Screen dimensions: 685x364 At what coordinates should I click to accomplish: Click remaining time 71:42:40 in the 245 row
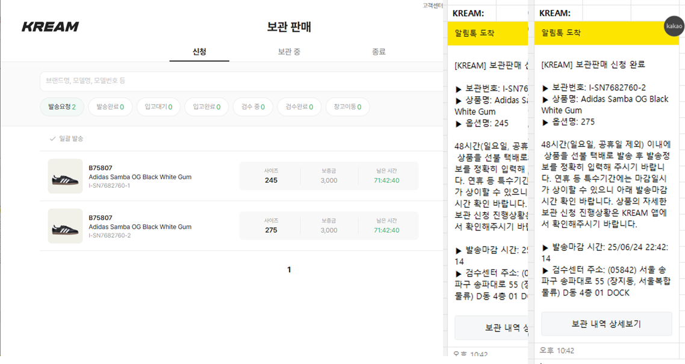[x=386, y=180]
